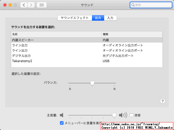Select the 出力 tab
Image resolution: width=174 pixels, height=130 pixels.
coord(98,18)
